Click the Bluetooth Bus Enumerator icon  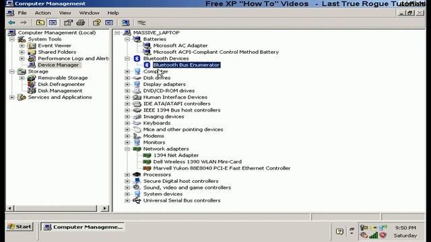pos(147,65)
